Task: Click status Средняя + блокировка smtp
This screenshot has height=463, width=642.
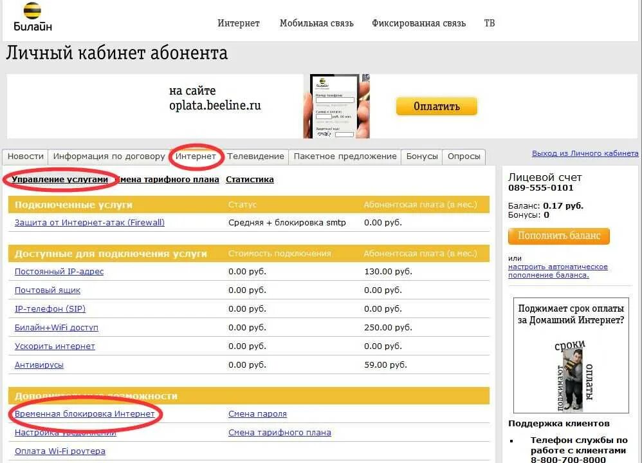Action: [287, 223]
